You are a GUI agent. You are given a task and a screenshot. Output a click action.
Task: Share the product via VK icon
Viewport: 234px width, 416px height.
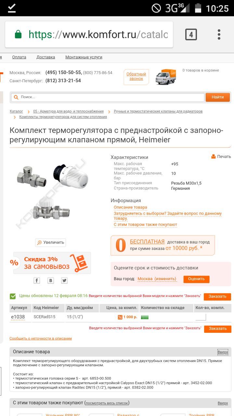pyautogui.click(x=51, y=280)
